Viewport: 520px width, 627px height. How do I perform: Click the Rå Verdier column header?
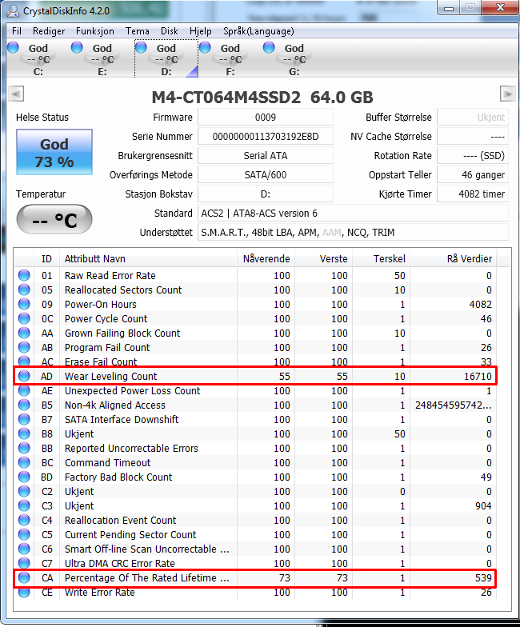(454, 259)
